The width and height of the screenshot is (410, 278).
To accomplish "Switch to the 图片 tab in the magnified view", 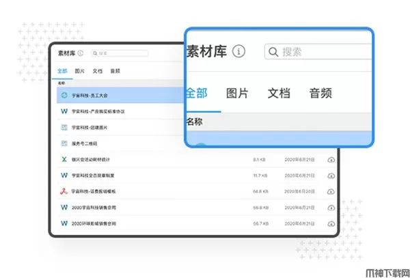I will click(237, 93).
